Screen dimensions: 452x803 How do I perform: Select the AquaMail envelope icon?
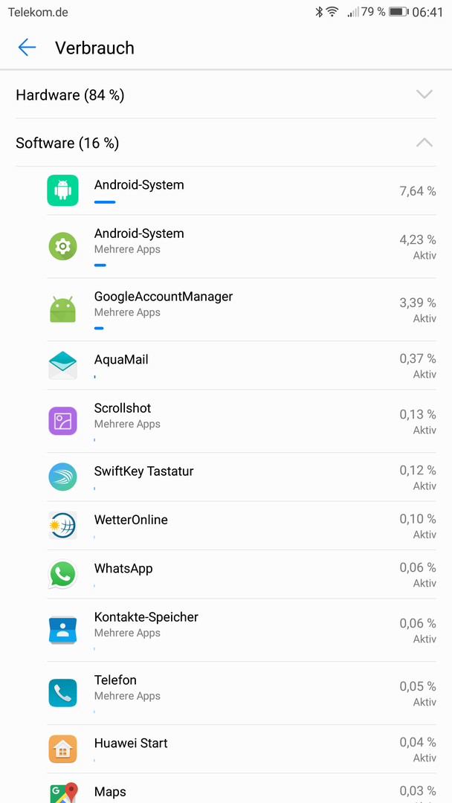[62, 365]
